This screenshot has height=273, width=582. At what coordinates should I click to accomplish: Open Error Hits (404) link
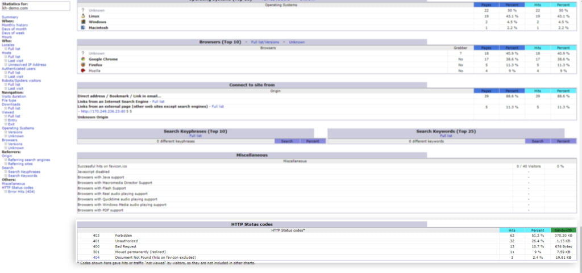[x=22, y=191]
